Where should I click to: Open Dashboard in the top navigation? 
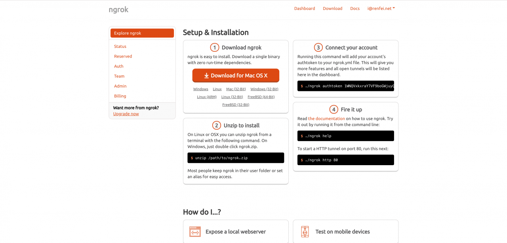click(x=304, y=8)
